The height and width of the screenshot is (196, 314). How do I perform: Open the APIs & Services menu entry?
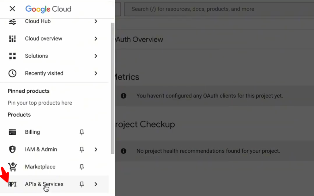[x=44, y=184]
